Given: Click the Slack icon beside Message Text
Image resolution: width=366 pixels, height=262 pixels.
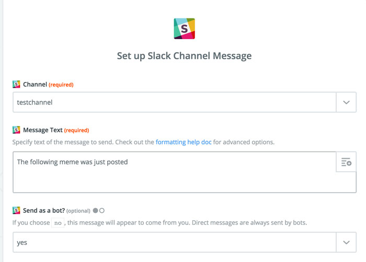Looking at the screenshot, I should (x=16, y=130).
